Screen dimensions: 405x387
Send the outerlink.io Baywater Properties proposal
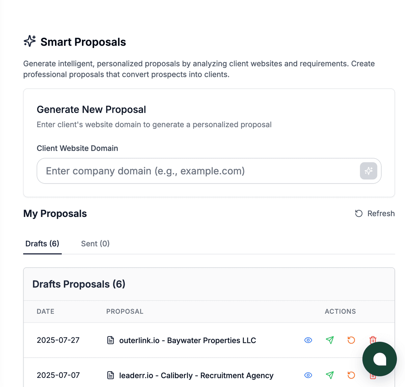(x=330, y=340)
